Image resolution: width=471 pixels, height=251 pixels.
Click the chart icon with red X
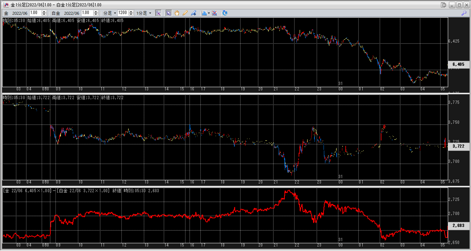[x=215, y=13]
